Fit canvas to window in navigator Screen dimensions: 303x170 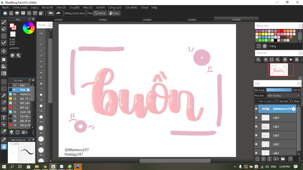[272, 60]
